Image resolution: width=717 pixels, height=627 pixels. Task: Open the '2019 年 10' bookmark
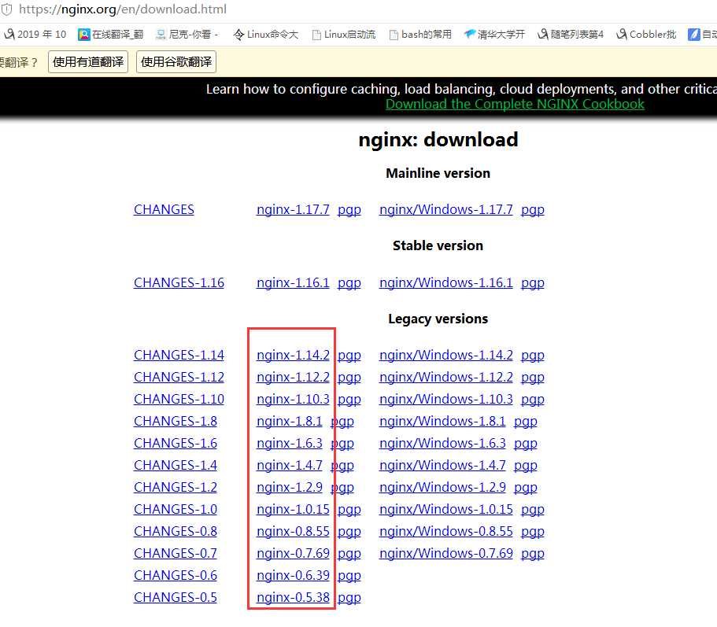tap(35, 35)
